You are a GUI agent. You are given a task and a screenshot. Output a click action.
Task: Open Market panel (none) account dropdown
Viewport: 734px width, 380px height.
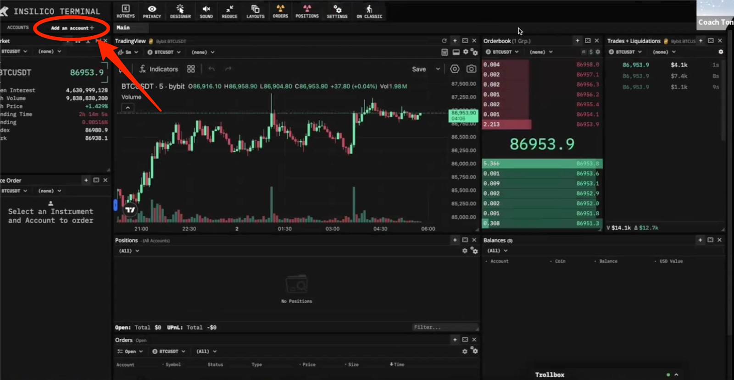(x=50, y=51)
